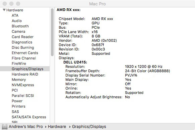This screenshot has width=195, height=130.
Task: Select SATA/SATA Express in sidebar
Action: [29, 117]
